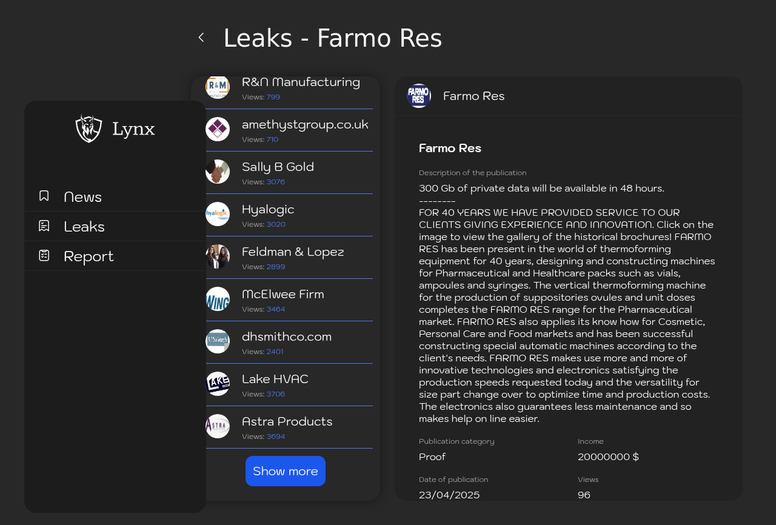Open the Sally B Gold leak entry
776x525 pixels.
[289, 173]
